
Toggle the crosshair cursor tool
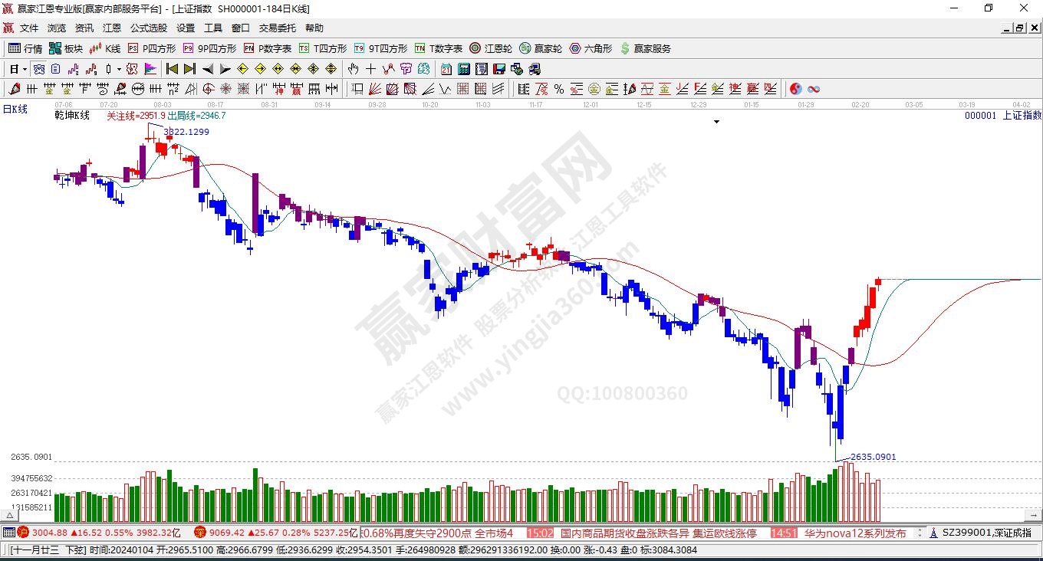[370, 69]
